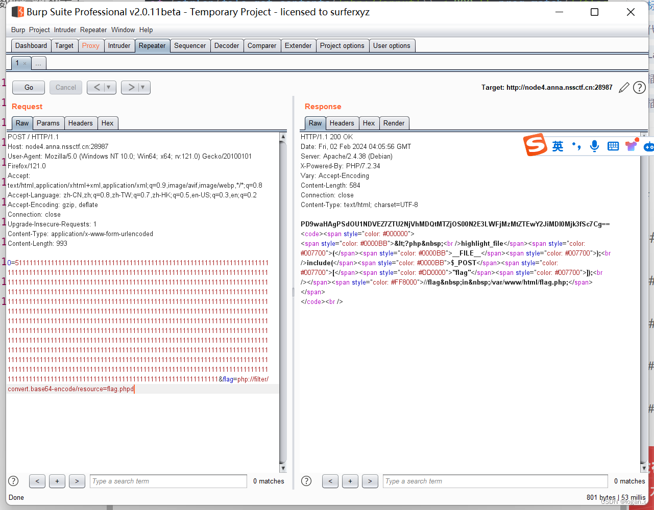
Task: Open back history dropdown arrow
Action: (109, 87)
